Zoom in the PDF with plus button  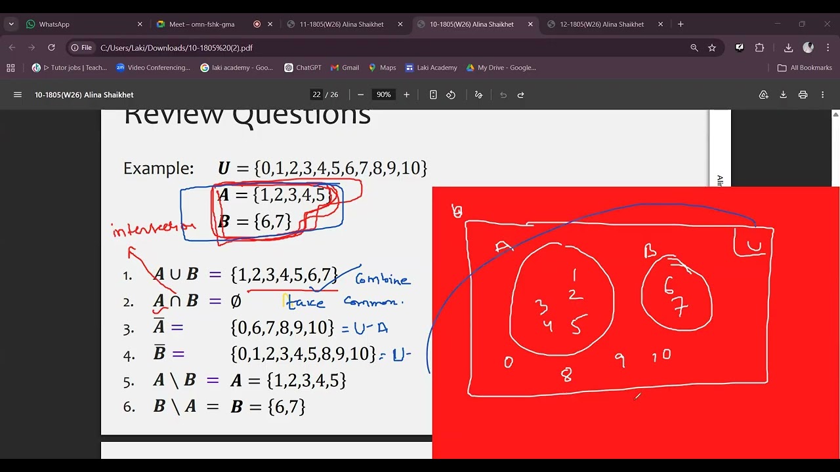406,95
